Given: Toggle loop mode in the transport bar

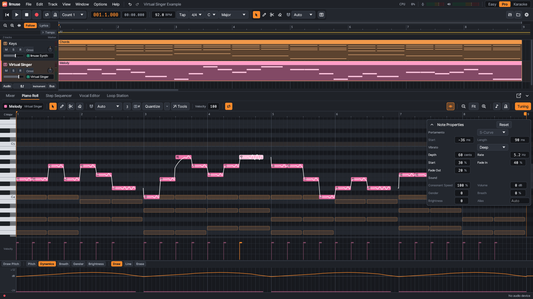Looking at the screenshot, I should click(47, 15).
